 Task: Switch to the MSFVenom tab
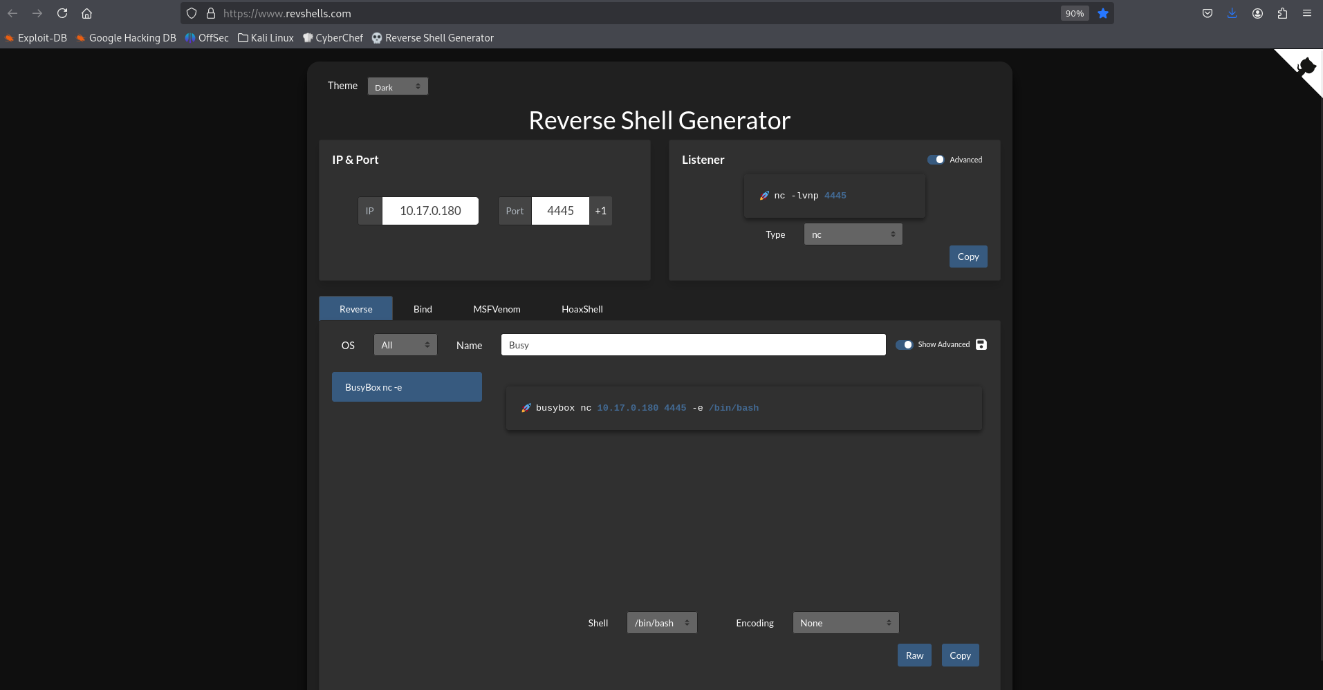[497, 309]
